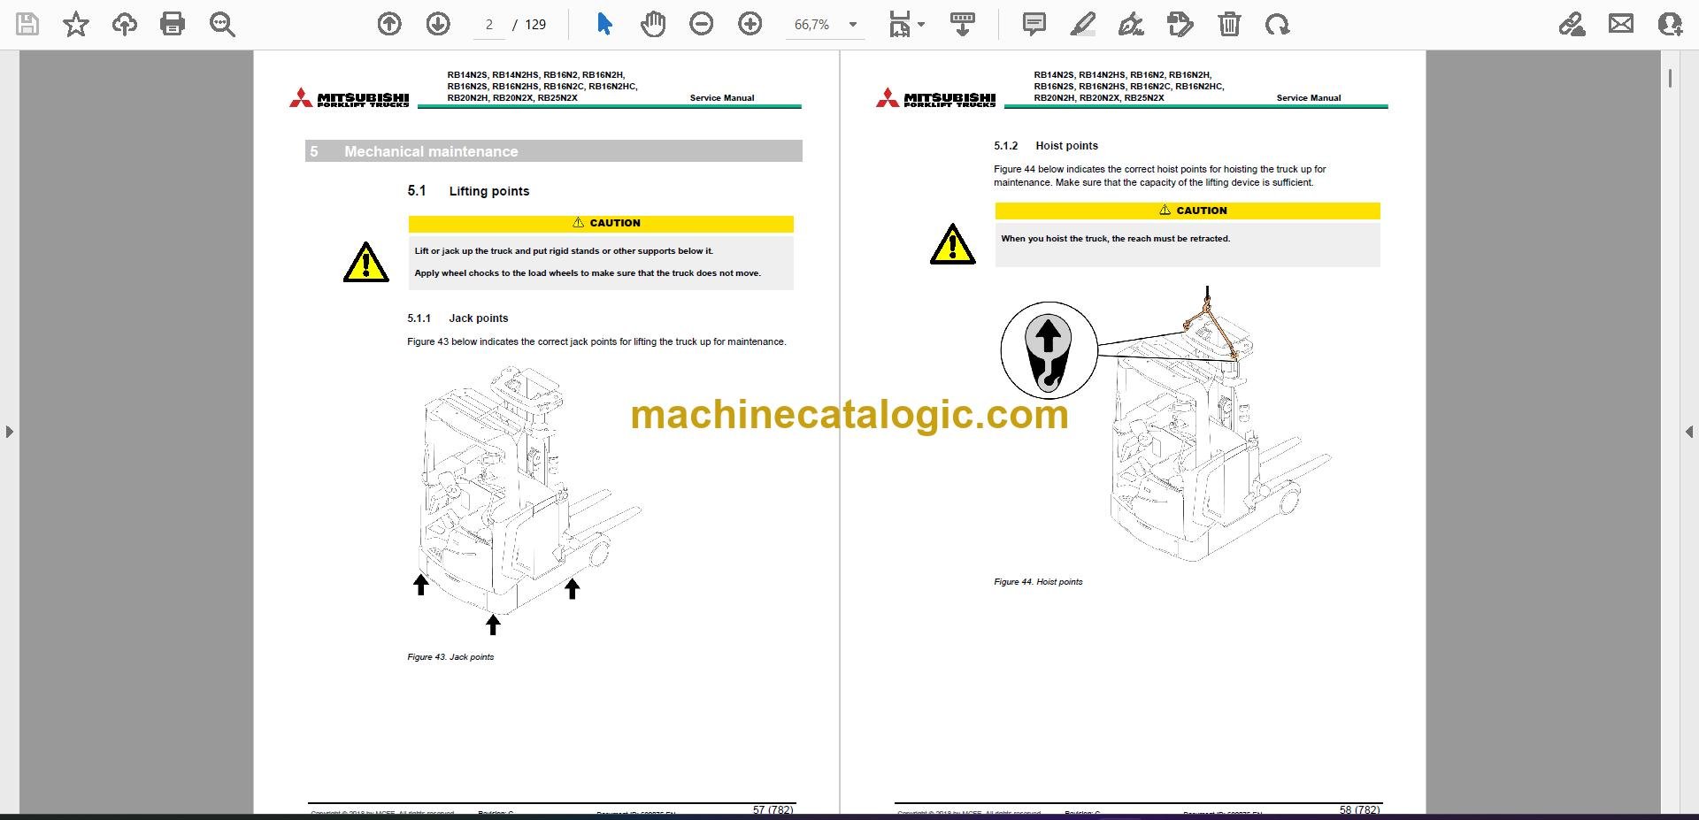Activate the hand pan tool
The height and width of the screenshot is (820, 1699).
(653, 24)
